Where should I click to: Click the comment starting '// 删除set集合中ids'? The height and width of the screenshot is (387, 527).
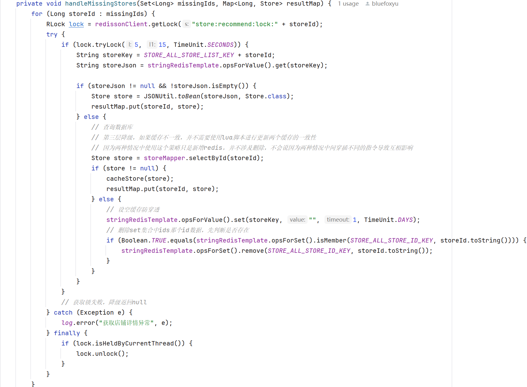point(178,230)
